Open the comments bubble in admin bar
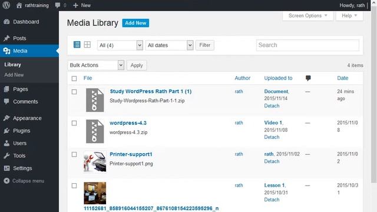The image size is (377, 212). [x=58, y=5]
